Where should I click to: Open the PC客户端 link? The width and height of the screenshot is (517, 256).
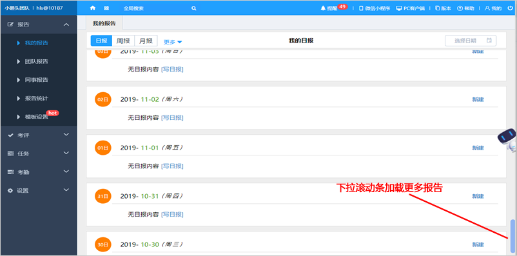coord(411,8)
